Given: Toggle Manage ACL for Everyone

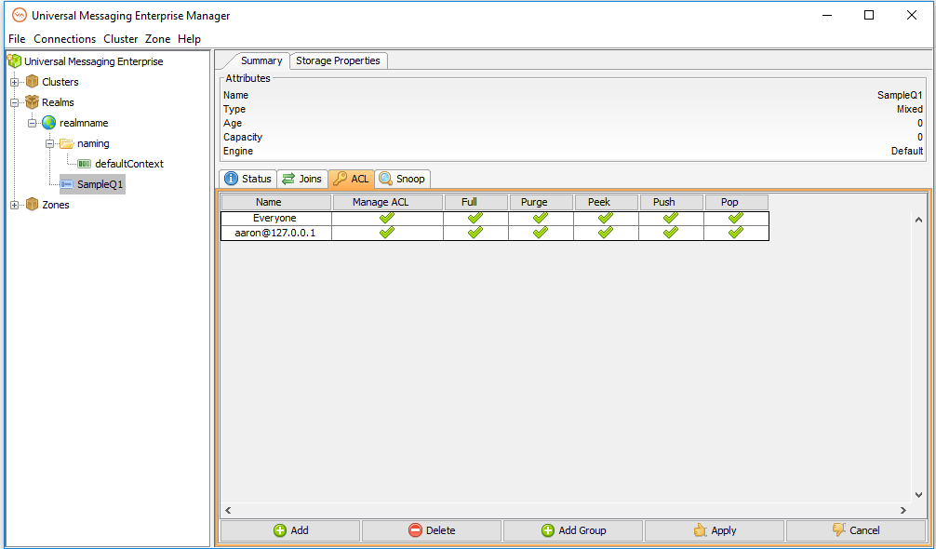Looking at the screenshot, I should tap(387, 219).
